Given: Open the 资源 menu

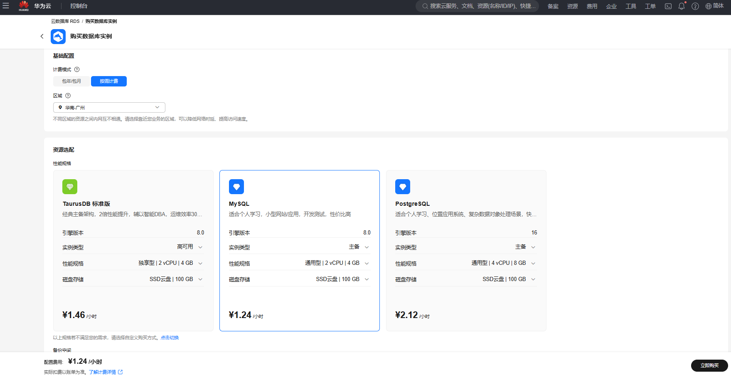Looking at the screenshot, I should tap(573, 6).
